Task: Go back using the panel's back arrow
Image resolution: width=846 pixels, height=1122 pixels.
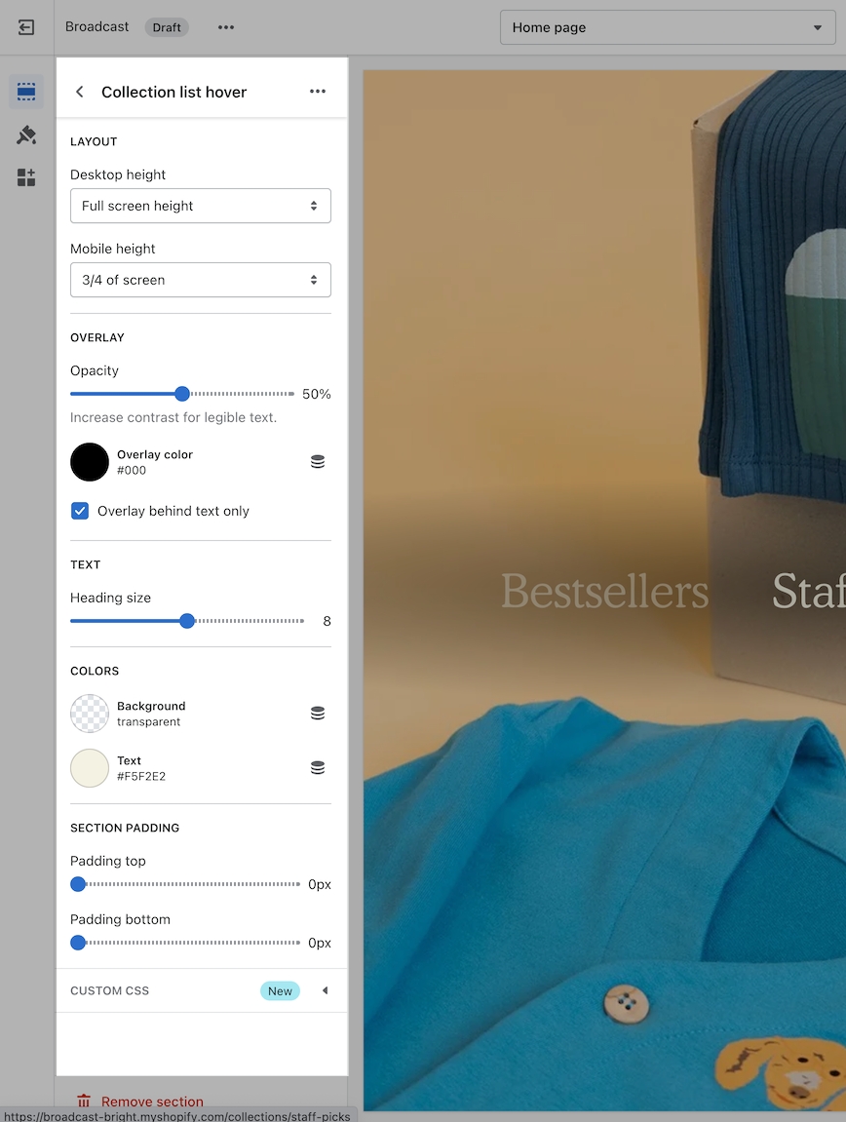Action: 80,92
